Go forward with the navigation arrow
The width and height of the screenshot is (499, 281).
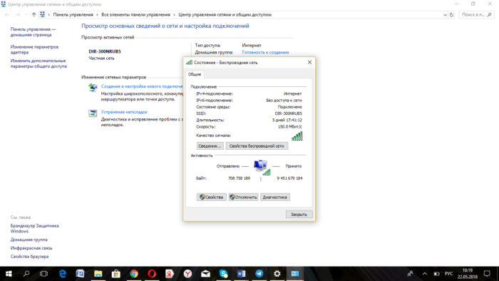tap(18, 15)
